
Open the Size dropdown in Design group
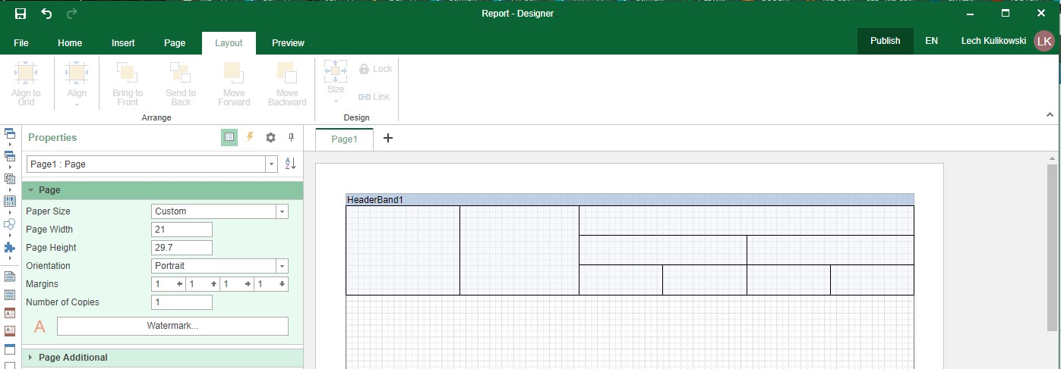(x=336, y=82)
